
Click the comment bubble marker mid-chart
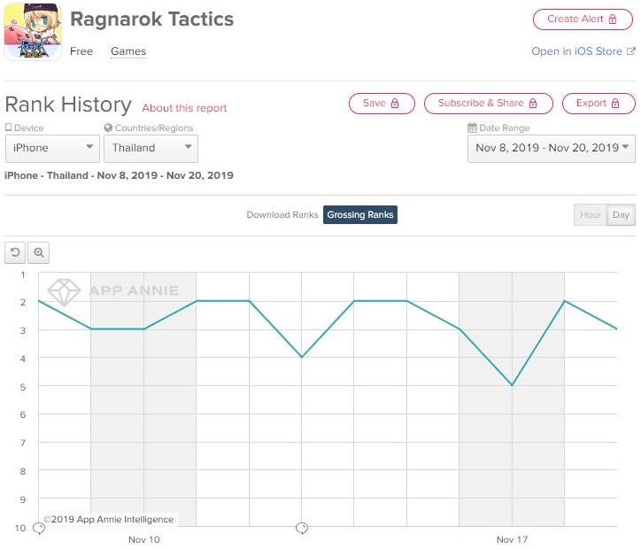coord(302,528)
